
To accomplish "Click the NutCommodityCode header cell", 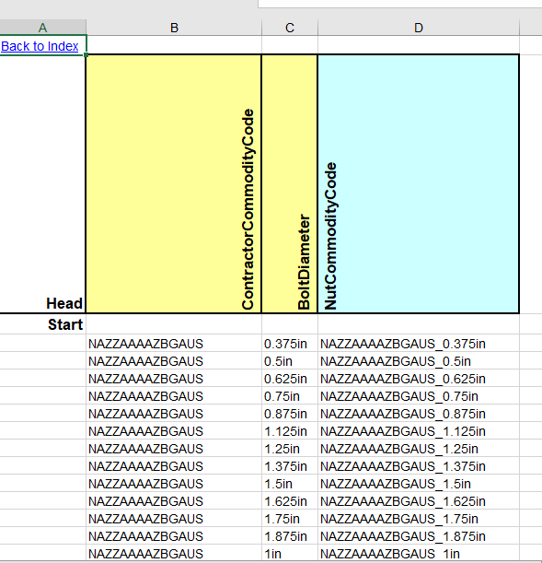I will (419, 184).
